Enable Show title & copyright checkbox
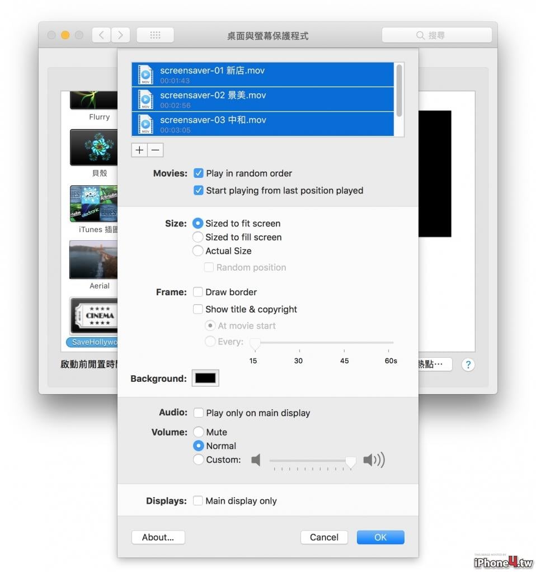The image size is (536, 572). pos(198,309)
